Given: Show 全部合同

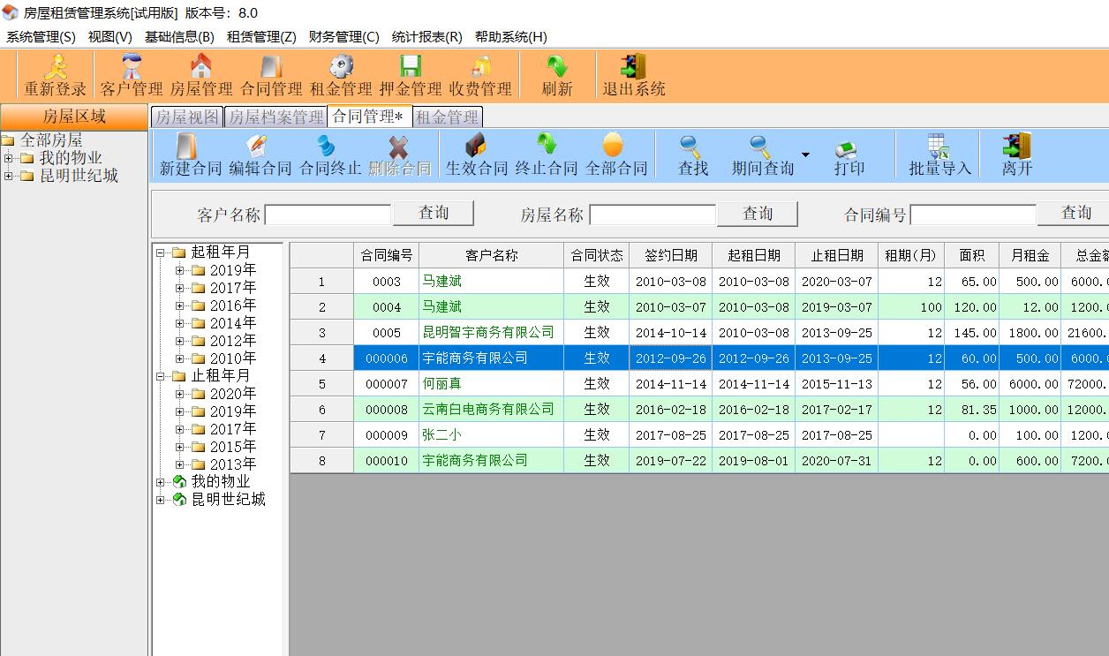Looking at the screenshot, I should pos(616,155).
